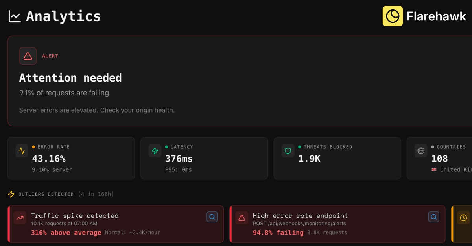Viewport: 472px width, 246px height.
Task: Inspect Traffic spike with magnifier button
Action: click(x=212, y=217)
